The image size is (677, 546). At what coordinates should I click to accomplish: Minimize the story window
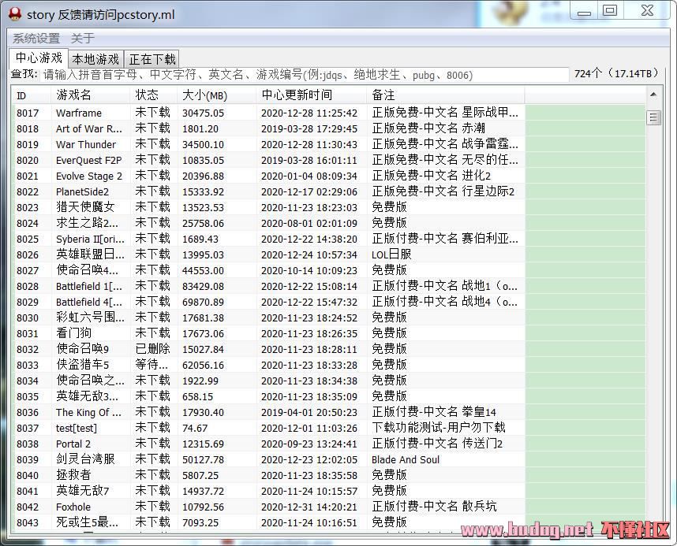tap(584, 11)
